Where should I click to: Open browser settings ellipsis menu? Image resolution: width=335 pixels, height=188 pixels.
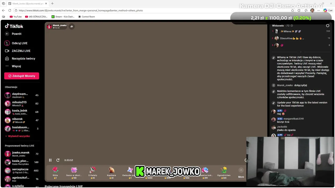pyautogui.click(x=319, y=10)
